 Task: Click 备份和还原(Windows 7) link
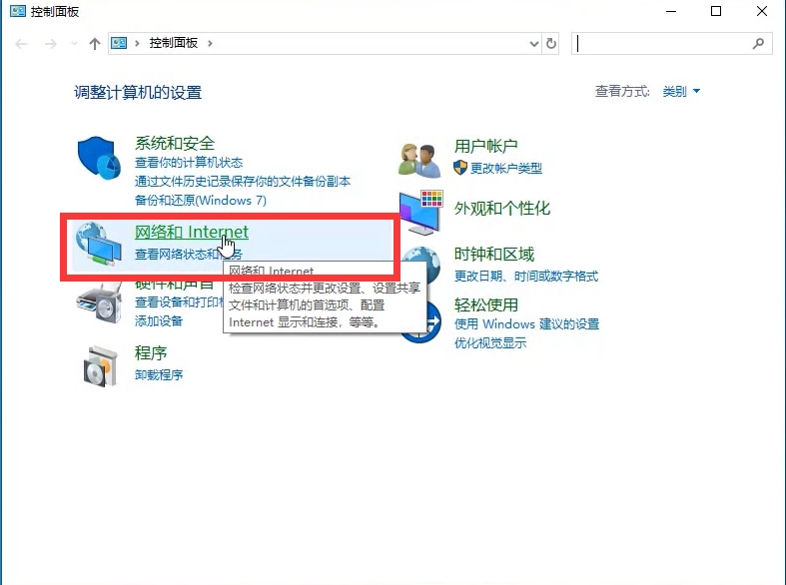[200, 200]
